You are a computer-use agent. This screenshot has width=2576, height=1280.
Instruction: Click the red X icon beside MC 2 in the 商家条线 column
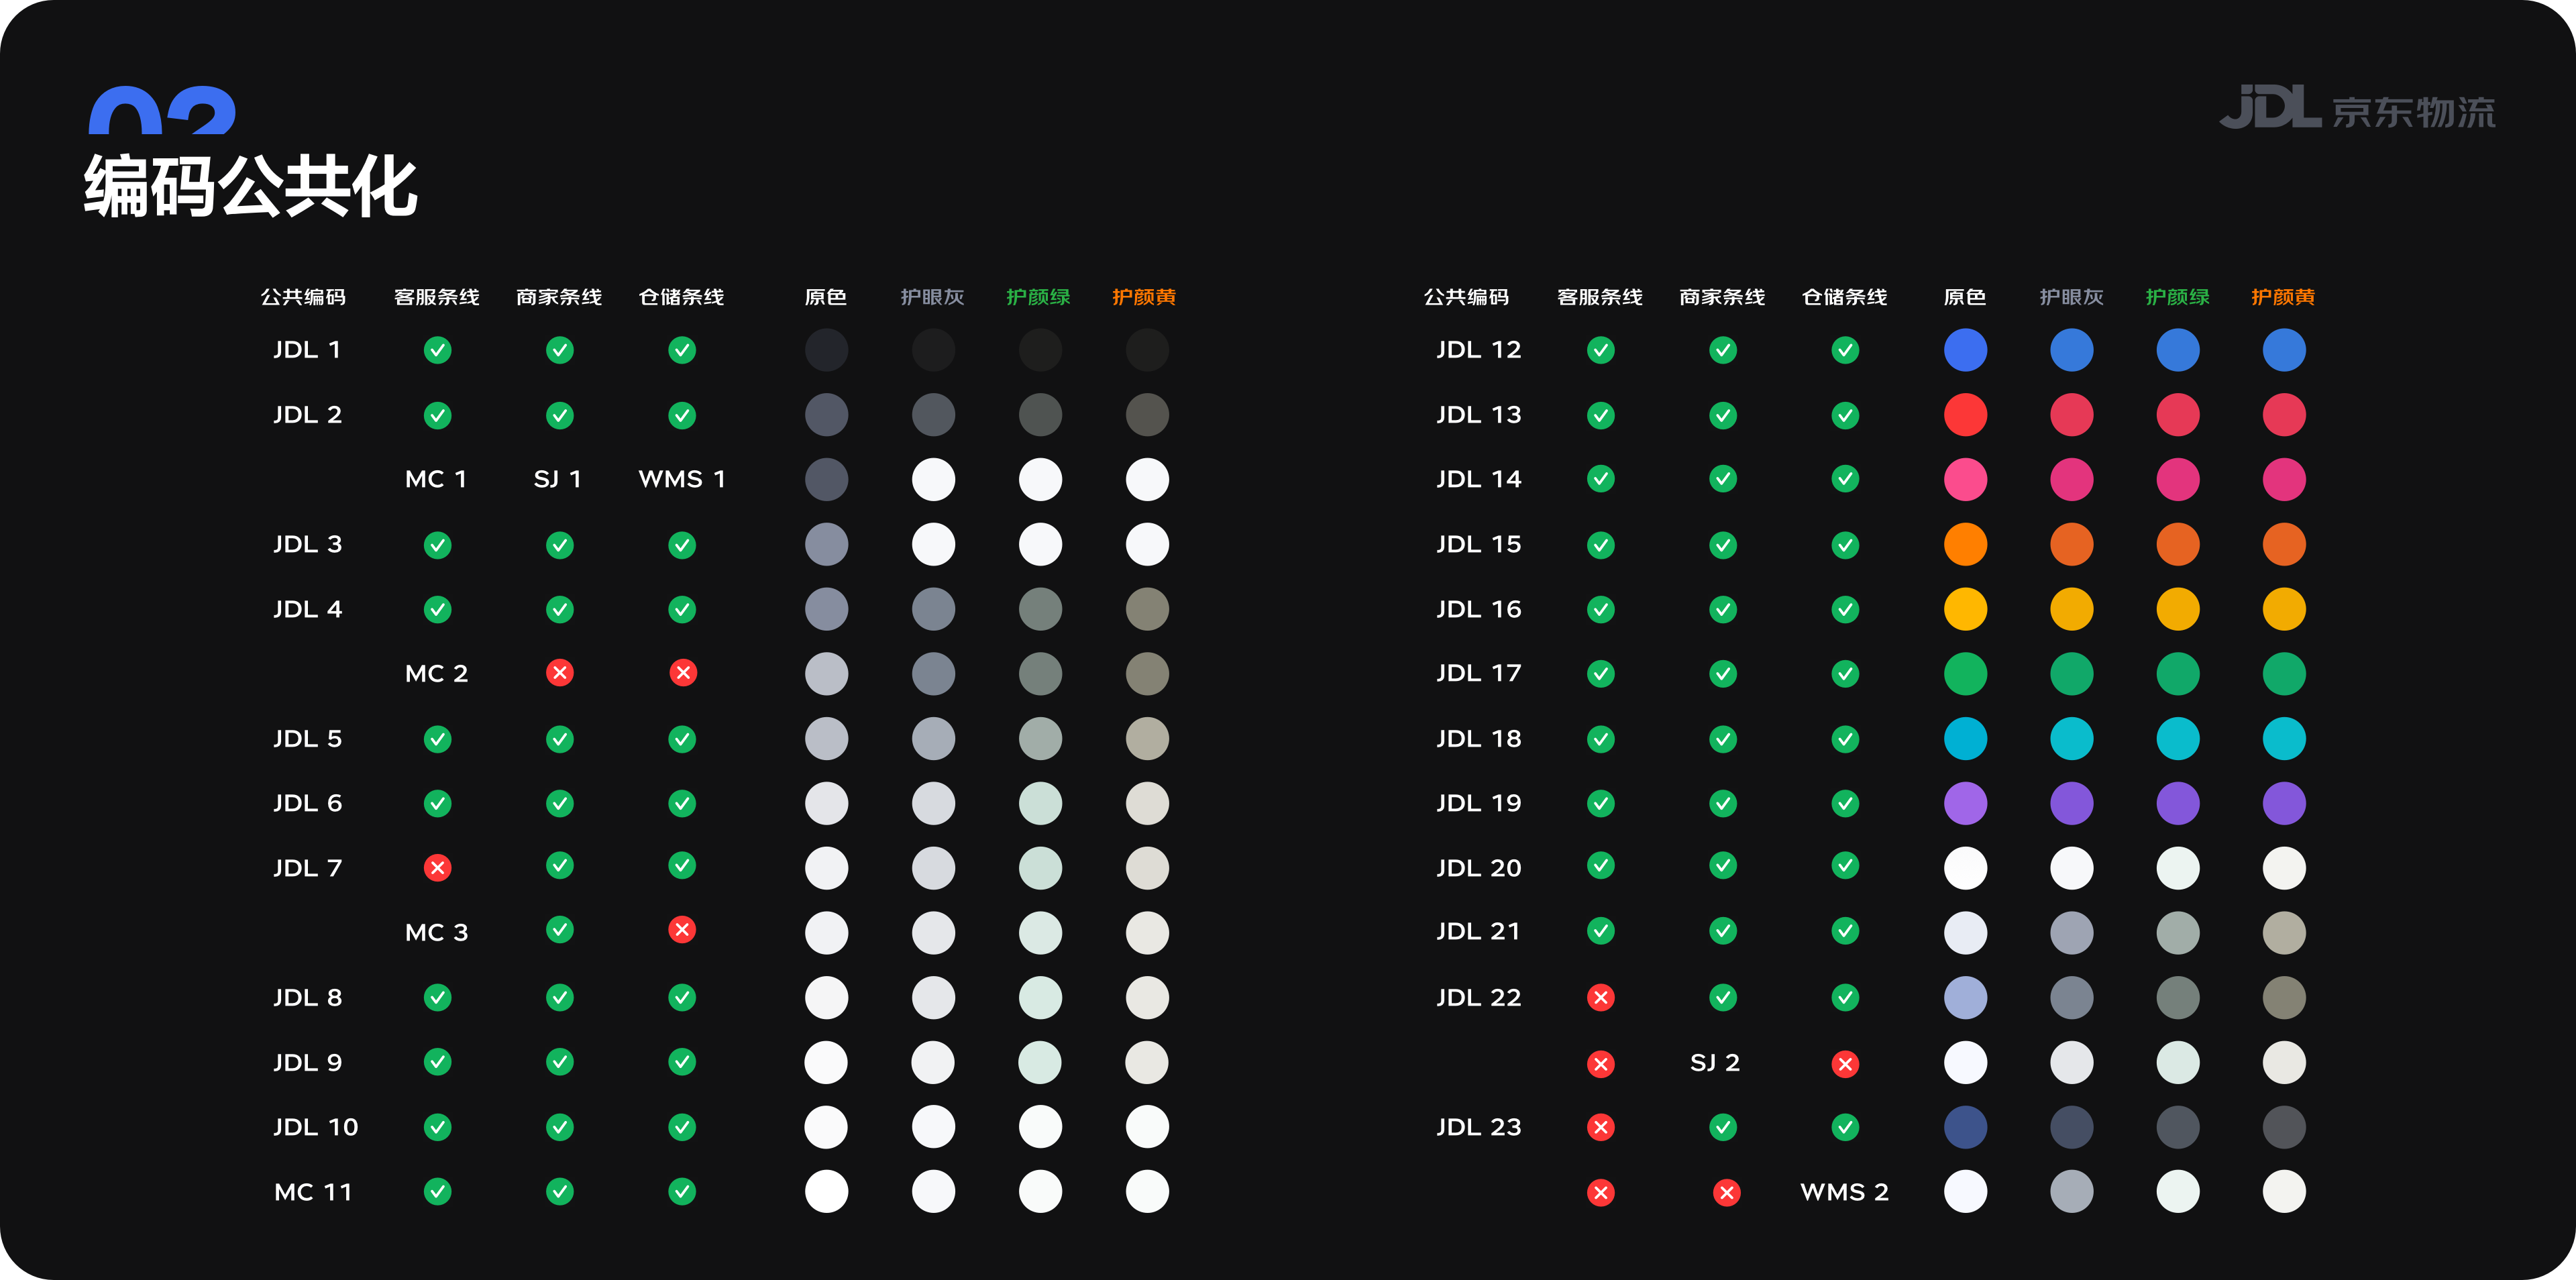tap(560, 673)
